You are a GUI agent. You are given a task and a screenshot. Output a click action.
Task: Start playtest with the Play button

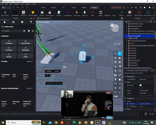click(14, 7)
